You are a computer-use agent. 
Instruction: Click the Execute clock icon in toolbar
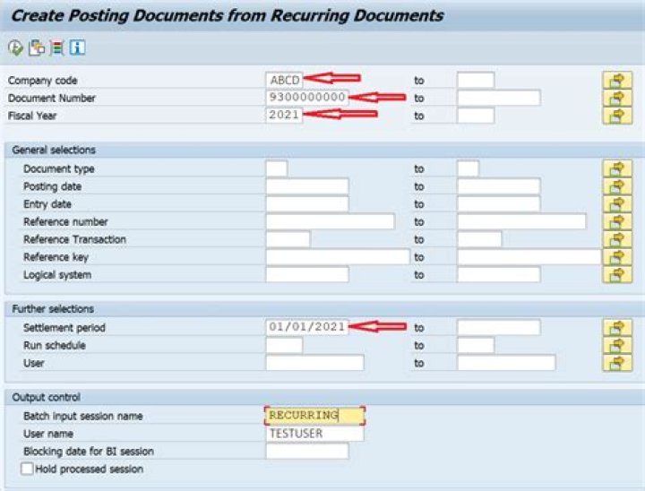(15, 47)
